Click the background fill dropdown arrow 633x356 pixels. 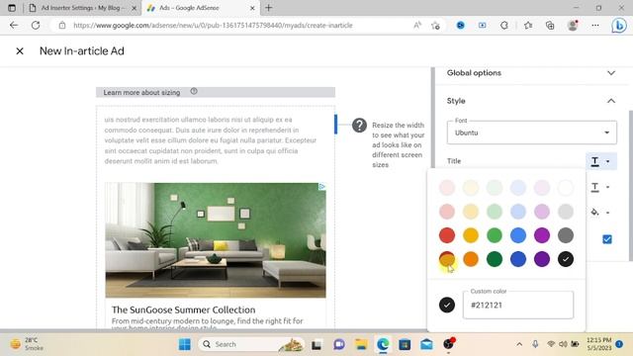click(608, 213)
